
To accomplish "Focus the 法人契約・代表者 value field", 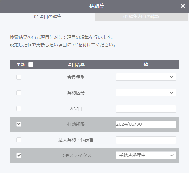I will click(x=146, y=140).
